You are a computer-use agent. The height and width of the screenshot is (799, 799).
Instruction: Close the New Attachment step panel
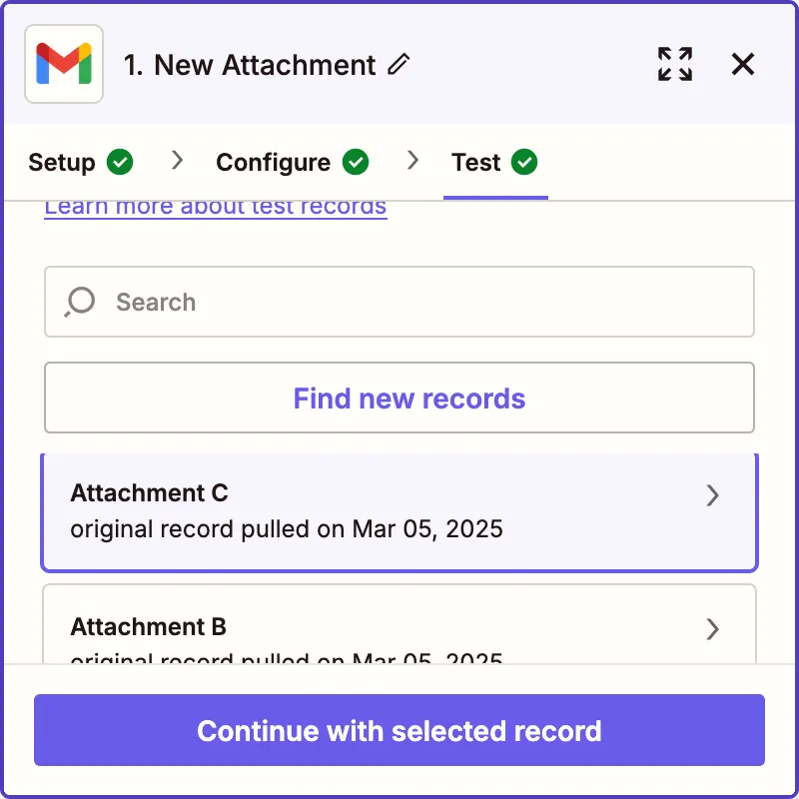tap(743, 64)
